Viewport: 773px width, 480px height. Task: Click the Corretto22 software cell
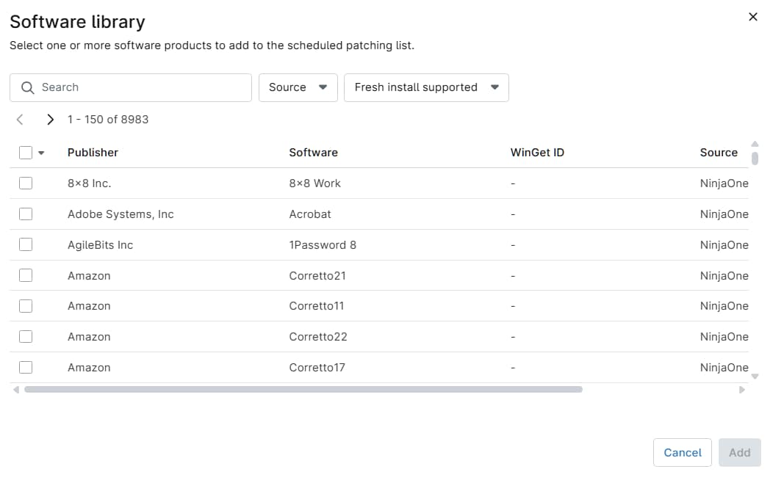(318, 337)
